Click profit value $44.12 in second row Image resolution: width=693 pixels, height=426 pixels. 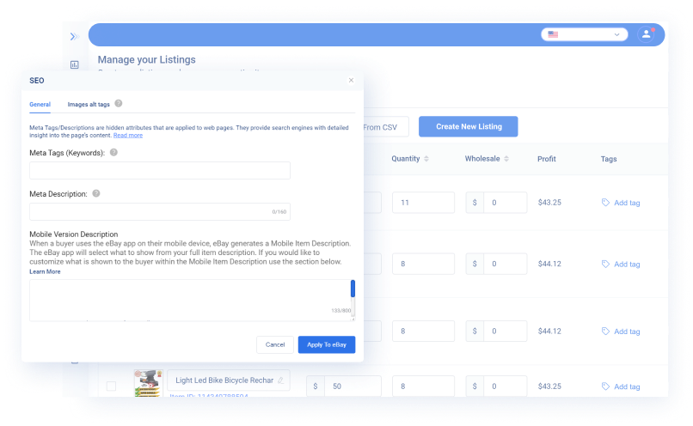(x=549, y=264)
